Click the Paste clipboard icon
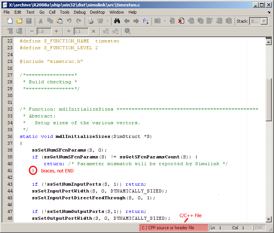Image resolution: width=274 pixels, height=233 pixels. click(59, 21)
